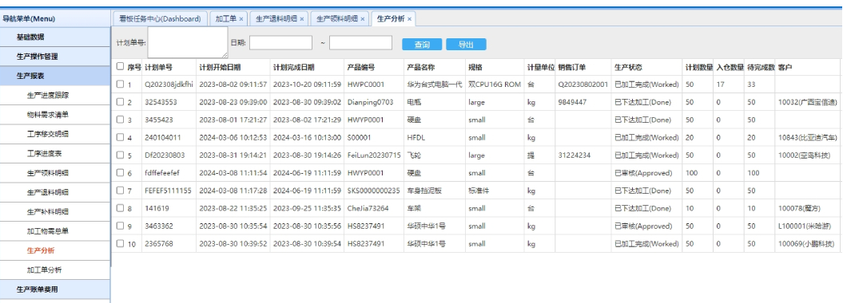Collapse the 生产报表 menu section
The width and height of the screenshot is (843, 303).
pyautogui.click(x=55, y=77)
